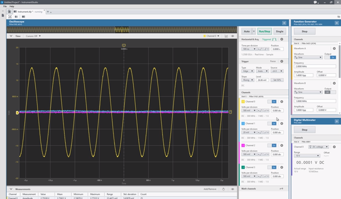Click the Home icon tab

(9, 11)
